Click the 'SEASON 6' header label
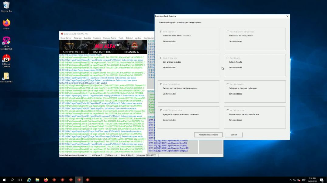The image size is (327, 183). tap(131, 52)
